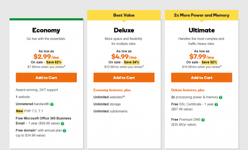Image resolution: width=248 pixels, height=150 pixels.
Task: Click the $2.99/mo Economy price
Action: (x=46, y=56)
